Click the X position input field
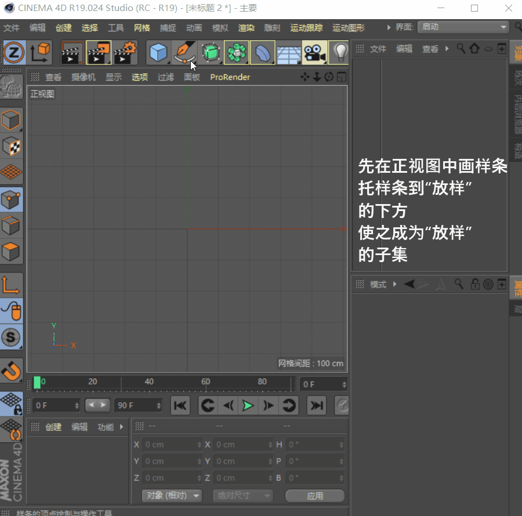 [172, 445]
